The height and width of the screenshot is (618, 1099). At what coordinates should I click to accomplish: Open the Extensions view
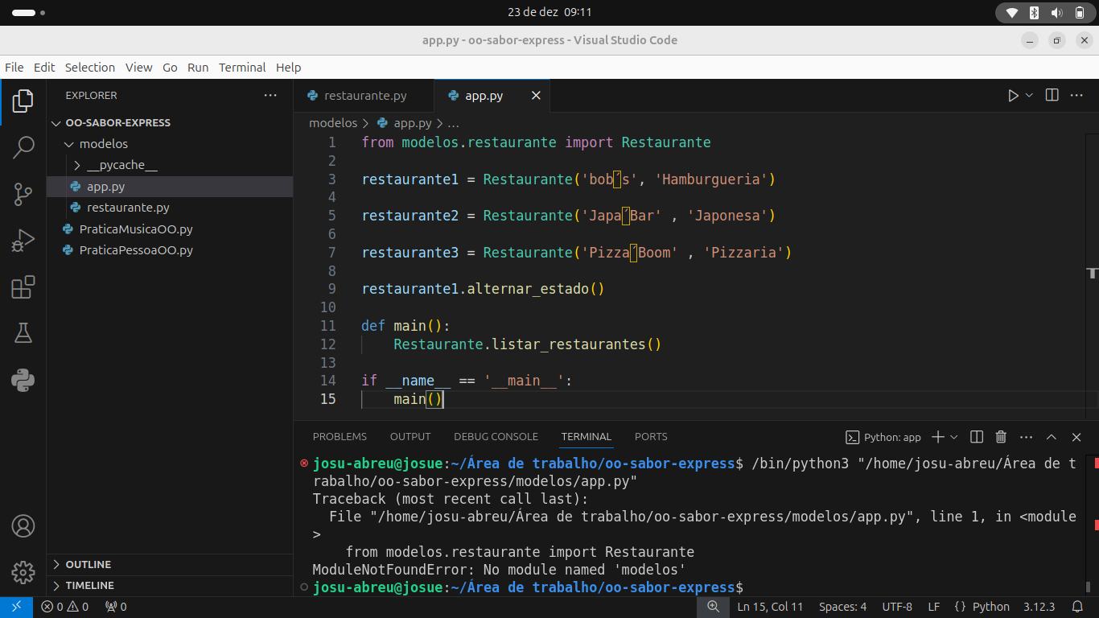(x=23, y=287)
